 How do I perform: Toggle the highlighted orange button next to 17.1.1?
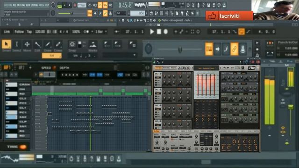(242, 32)
